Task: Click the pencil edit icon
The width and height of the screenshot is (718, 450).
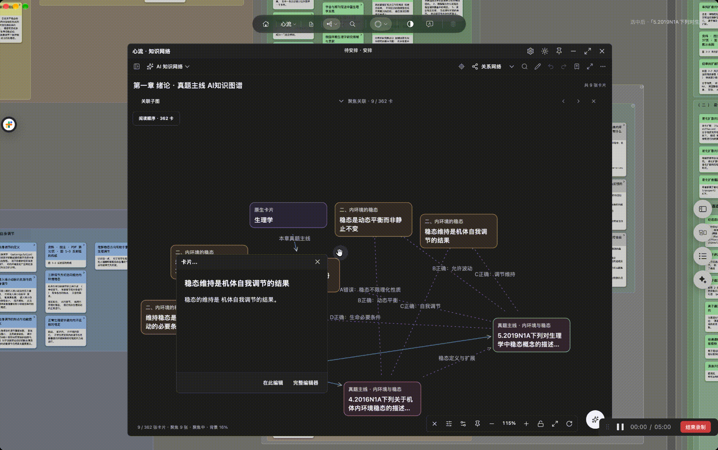Action: pos(538,67)
